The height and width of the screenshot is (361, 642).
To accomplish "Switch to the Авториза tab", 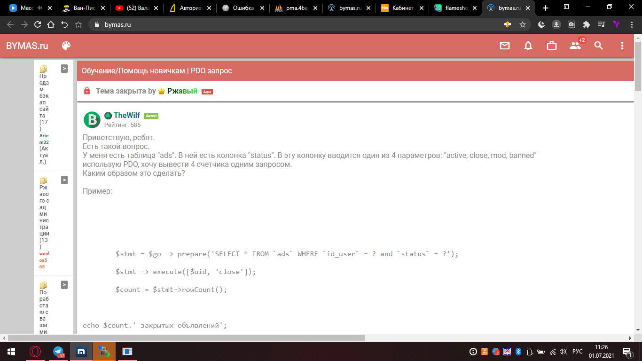I will pos(190,8).
